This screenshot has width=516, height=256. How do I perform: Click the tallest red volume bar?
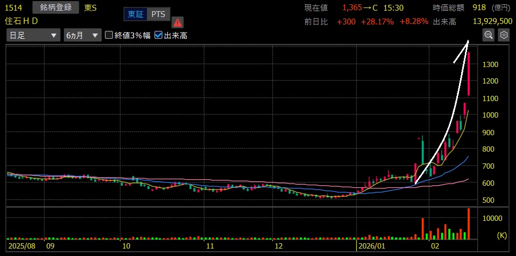[x=469, y=224]
